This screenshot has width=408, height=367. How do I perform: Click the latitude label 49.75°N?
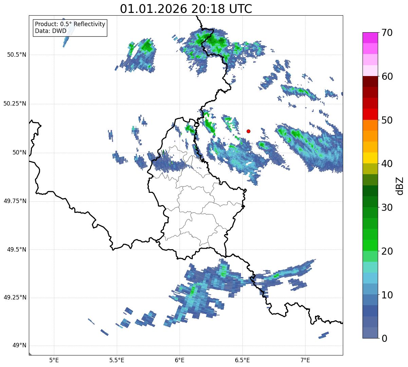pyautogui.click(x=15, y=201)
